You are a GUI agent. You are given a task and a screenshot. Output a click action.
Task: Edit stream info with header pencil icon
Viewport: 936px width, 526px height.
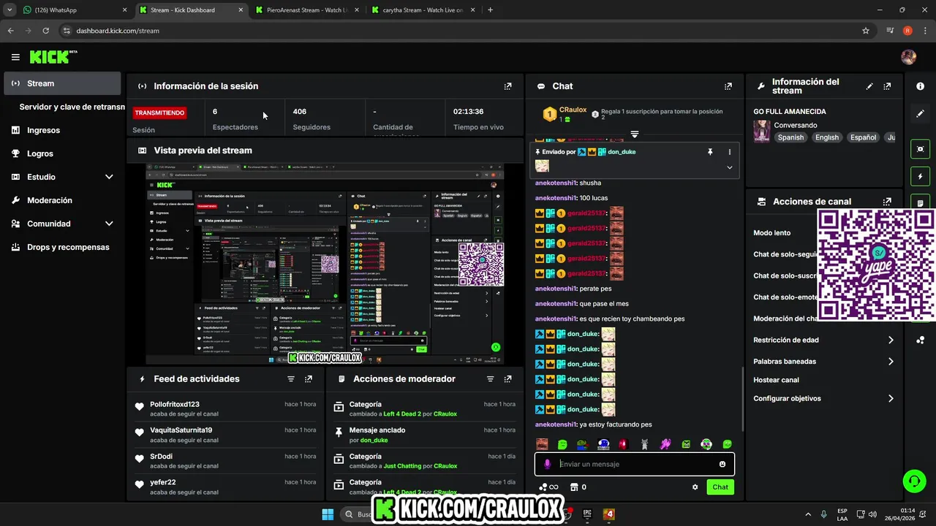tap(869, 86)
